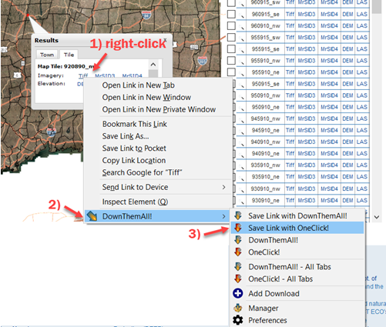Click the DownThemAll! arrow icon in context menu
The width and height of the screenshot is (386, 327).
pos(92,216)
